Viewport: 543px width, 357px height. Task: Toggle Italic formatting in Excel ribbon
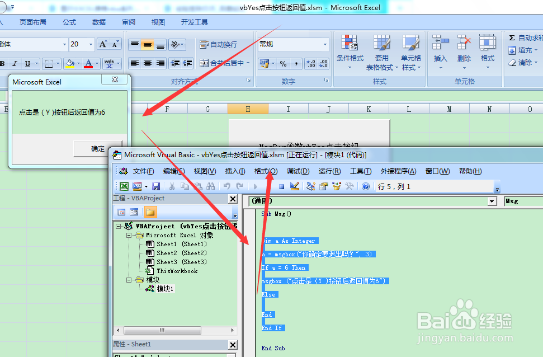(x=15, y=63)
